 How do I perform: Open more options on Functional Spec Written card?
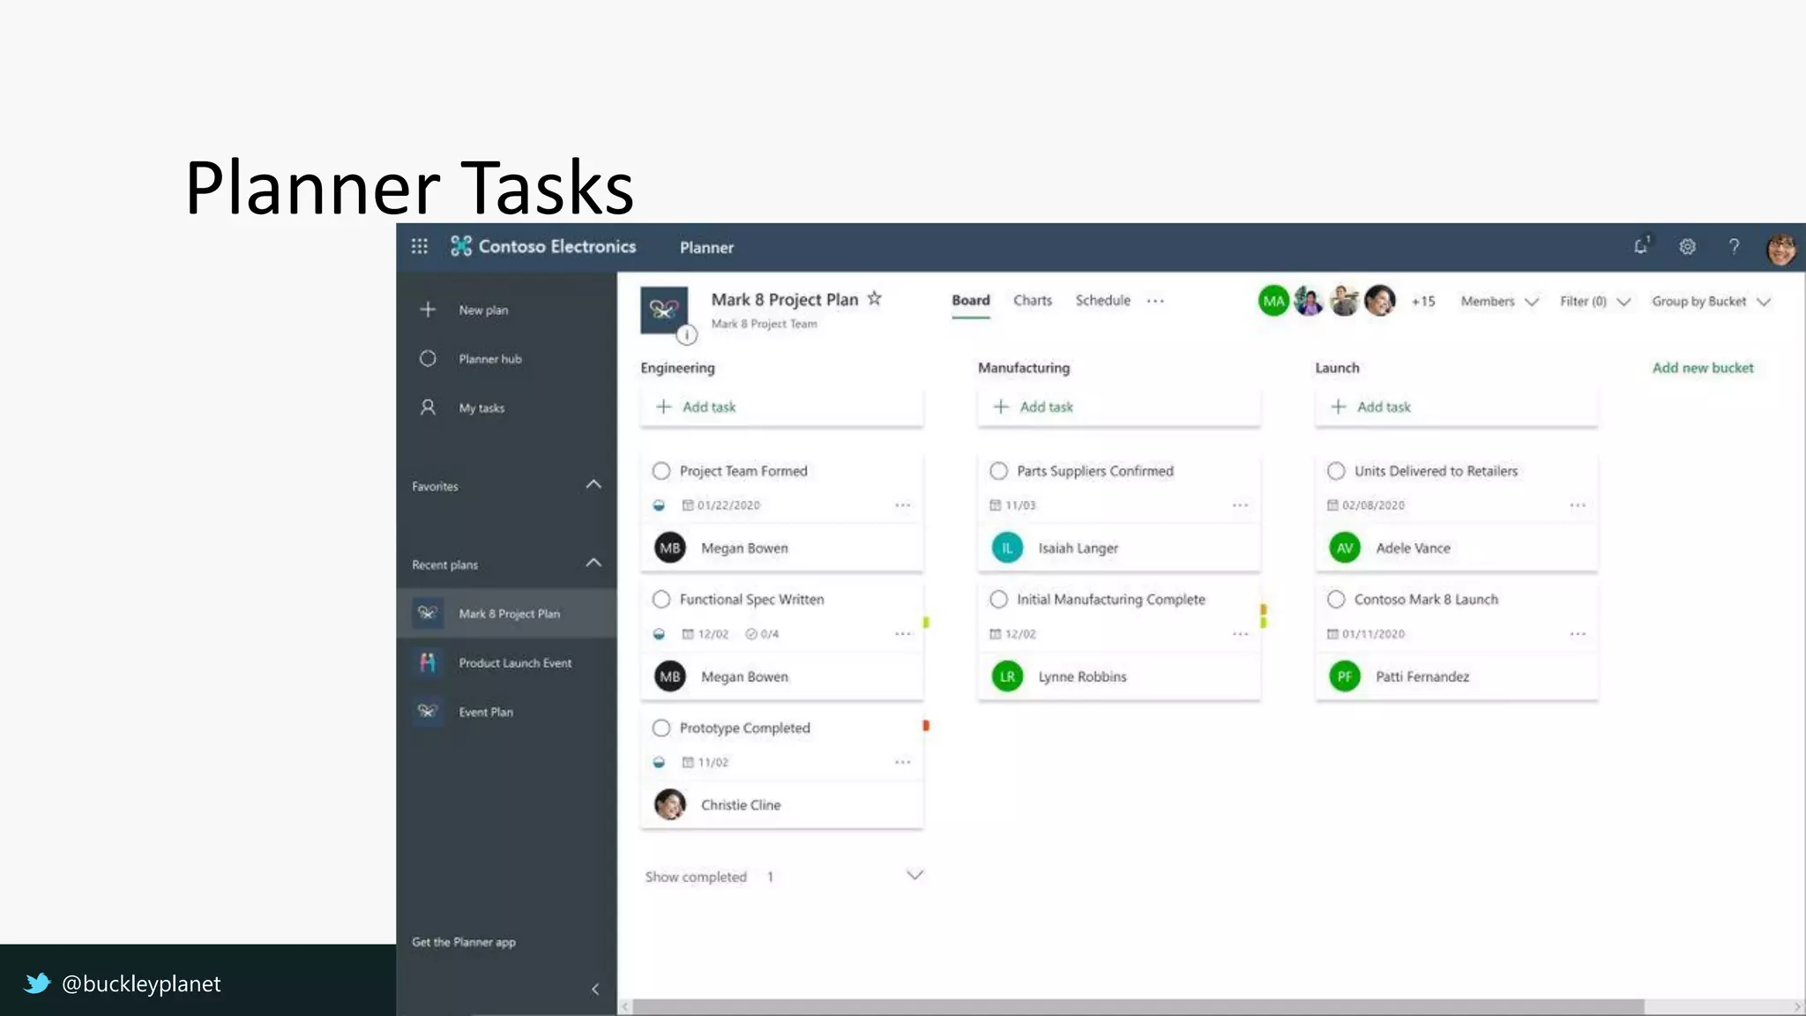[903, 634]
